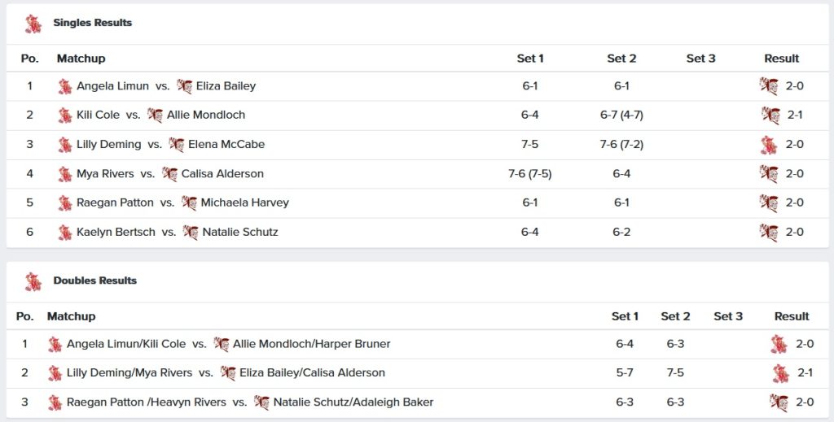Select Lilly Deming/Mya Rivers doubles team
The image size is (834, 422).
(129, 373)
